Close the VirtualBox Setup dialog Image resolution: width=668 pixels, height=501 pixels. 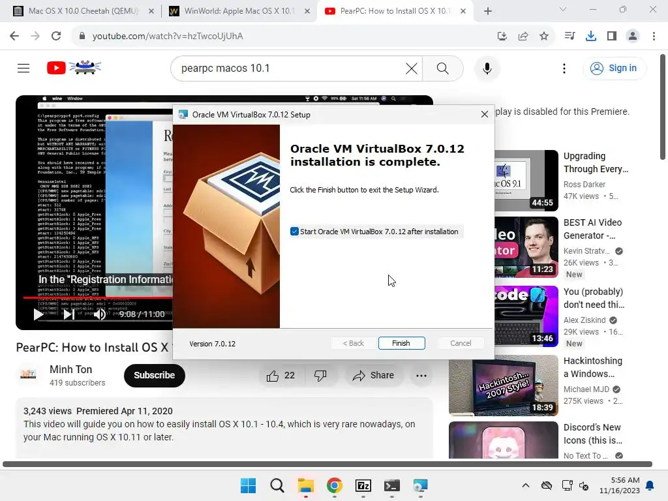click(485, 114)
